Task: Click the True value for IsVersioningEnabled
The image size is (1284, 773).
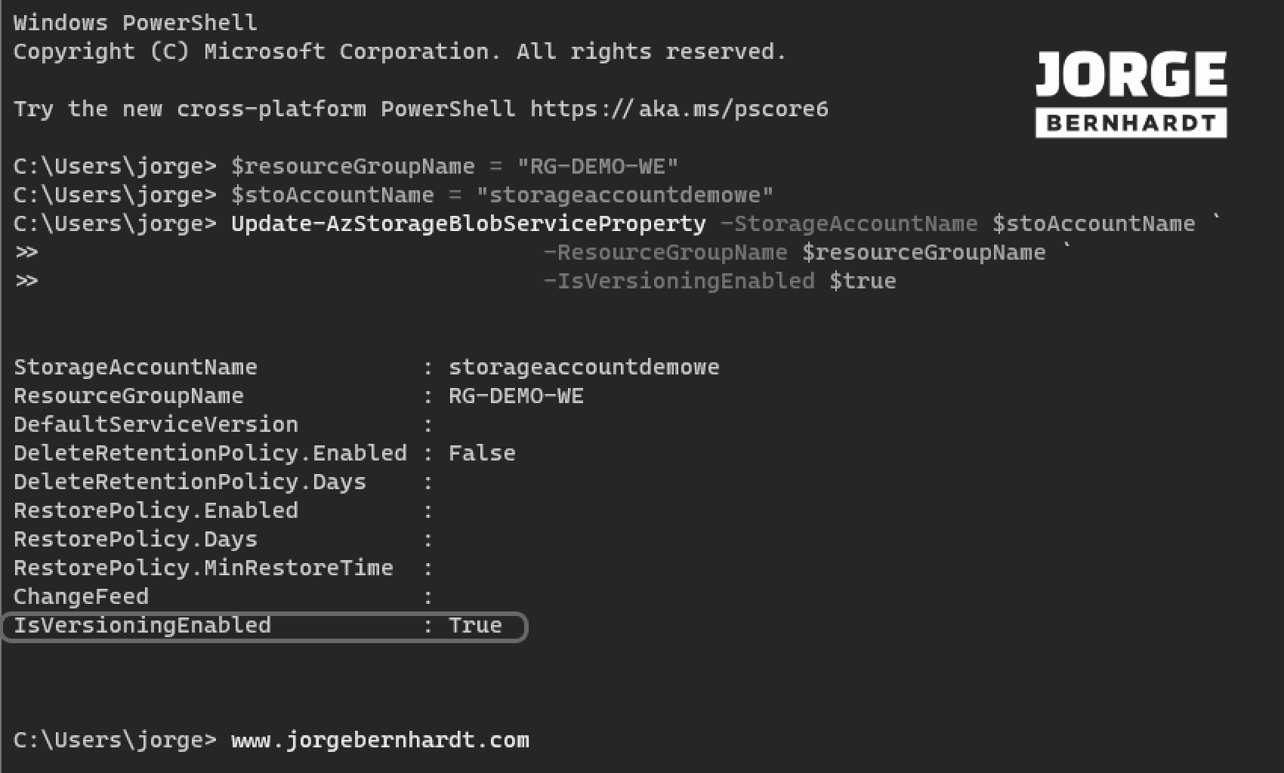Action: 475,626
